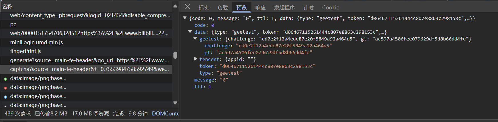Click the 名称 column header

coord(8,6)
